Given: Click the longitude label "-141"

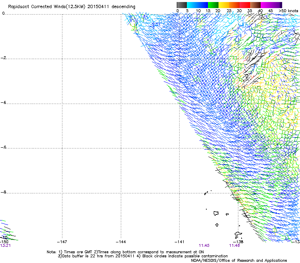Looking at the screenshot, I should point(179,242).
